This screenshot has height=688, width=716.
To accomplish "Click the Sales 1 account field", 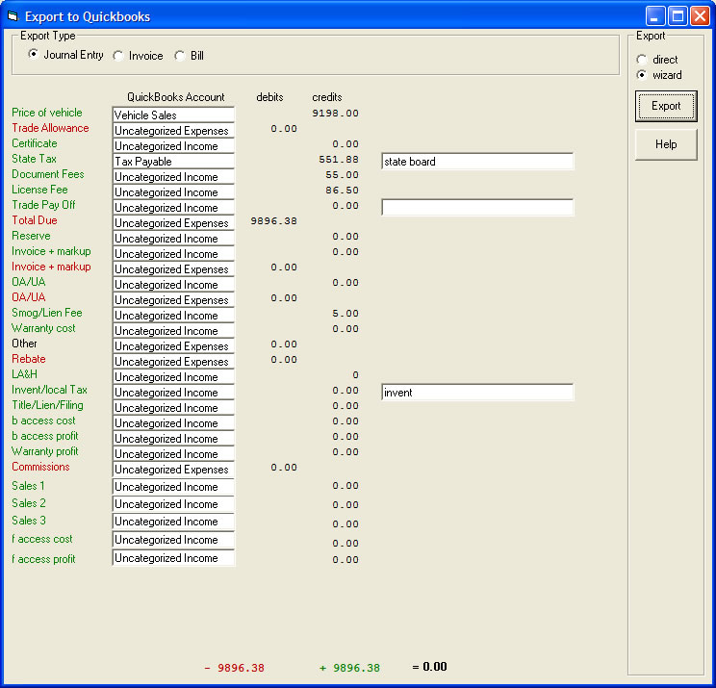I will pyautogui.click(x=173, y=487).
